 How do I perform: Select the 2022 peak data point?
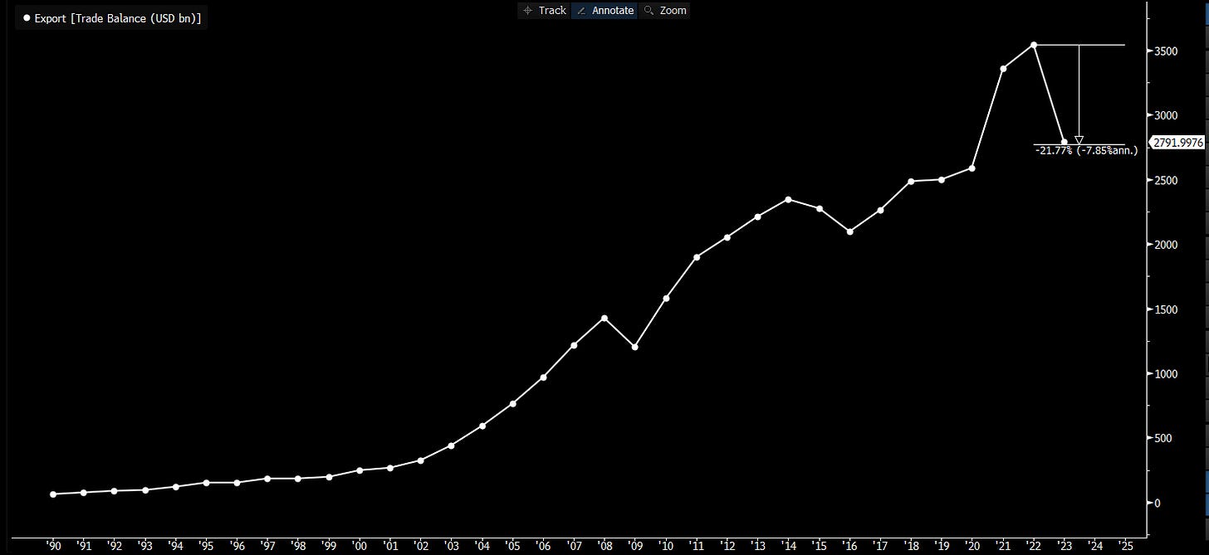point(1033,45)
